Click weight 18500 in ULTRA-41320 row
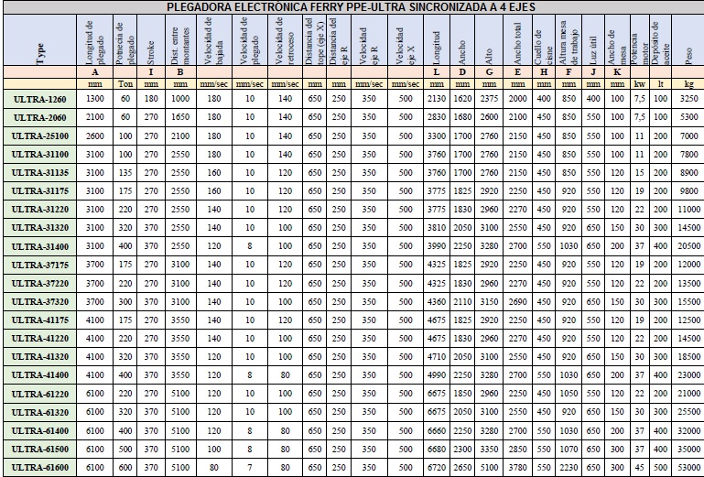The height and width of the screenshot is (477, 704). pyautogui.click(x=688, y=357)
